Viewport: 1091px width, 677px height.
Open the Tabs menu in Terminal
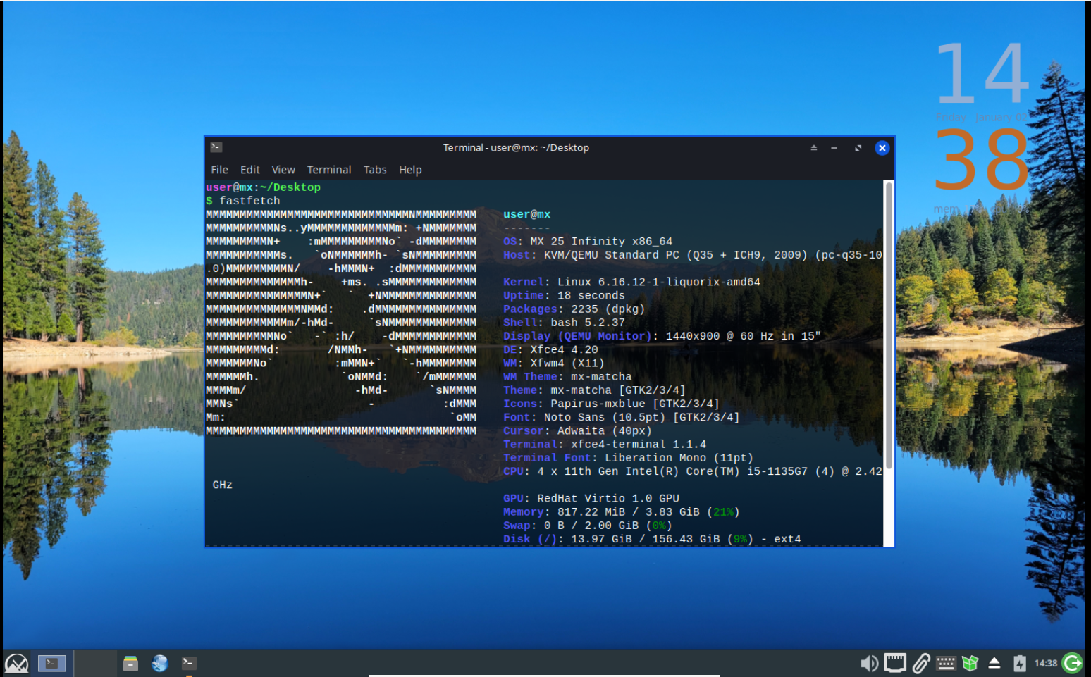click(x=375, y=170)
